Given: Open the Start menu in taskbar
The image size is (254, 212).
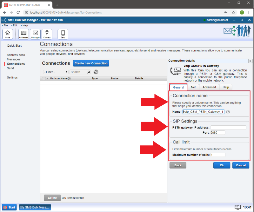Looking at the screenshot, I should 10,207.
